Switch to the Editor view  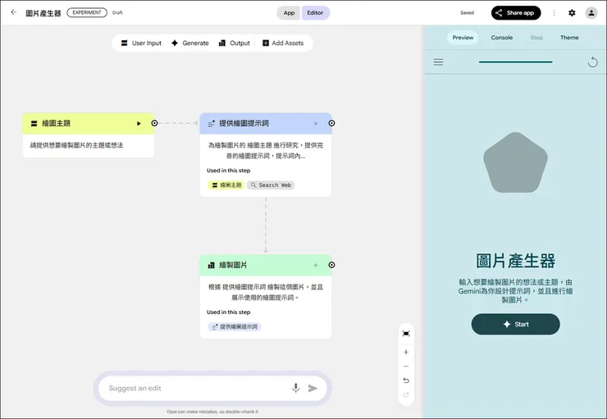[315, 13]
